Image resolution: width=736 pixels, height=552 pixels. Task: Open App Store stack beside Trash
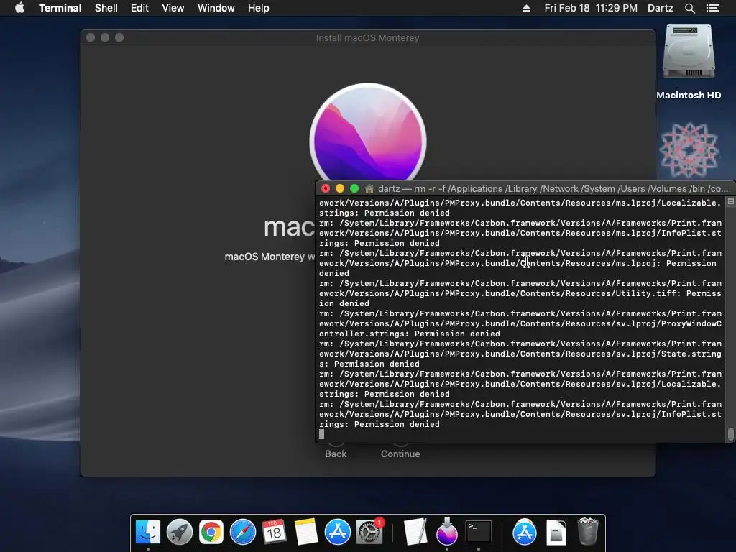click(x=524, y=533)
